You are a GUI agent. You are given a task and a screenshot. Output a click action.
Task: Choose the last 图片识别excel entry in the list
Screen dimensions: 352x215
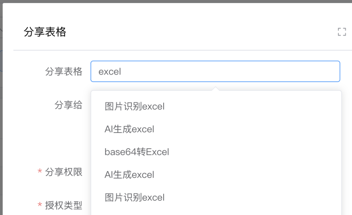(216, 197)
